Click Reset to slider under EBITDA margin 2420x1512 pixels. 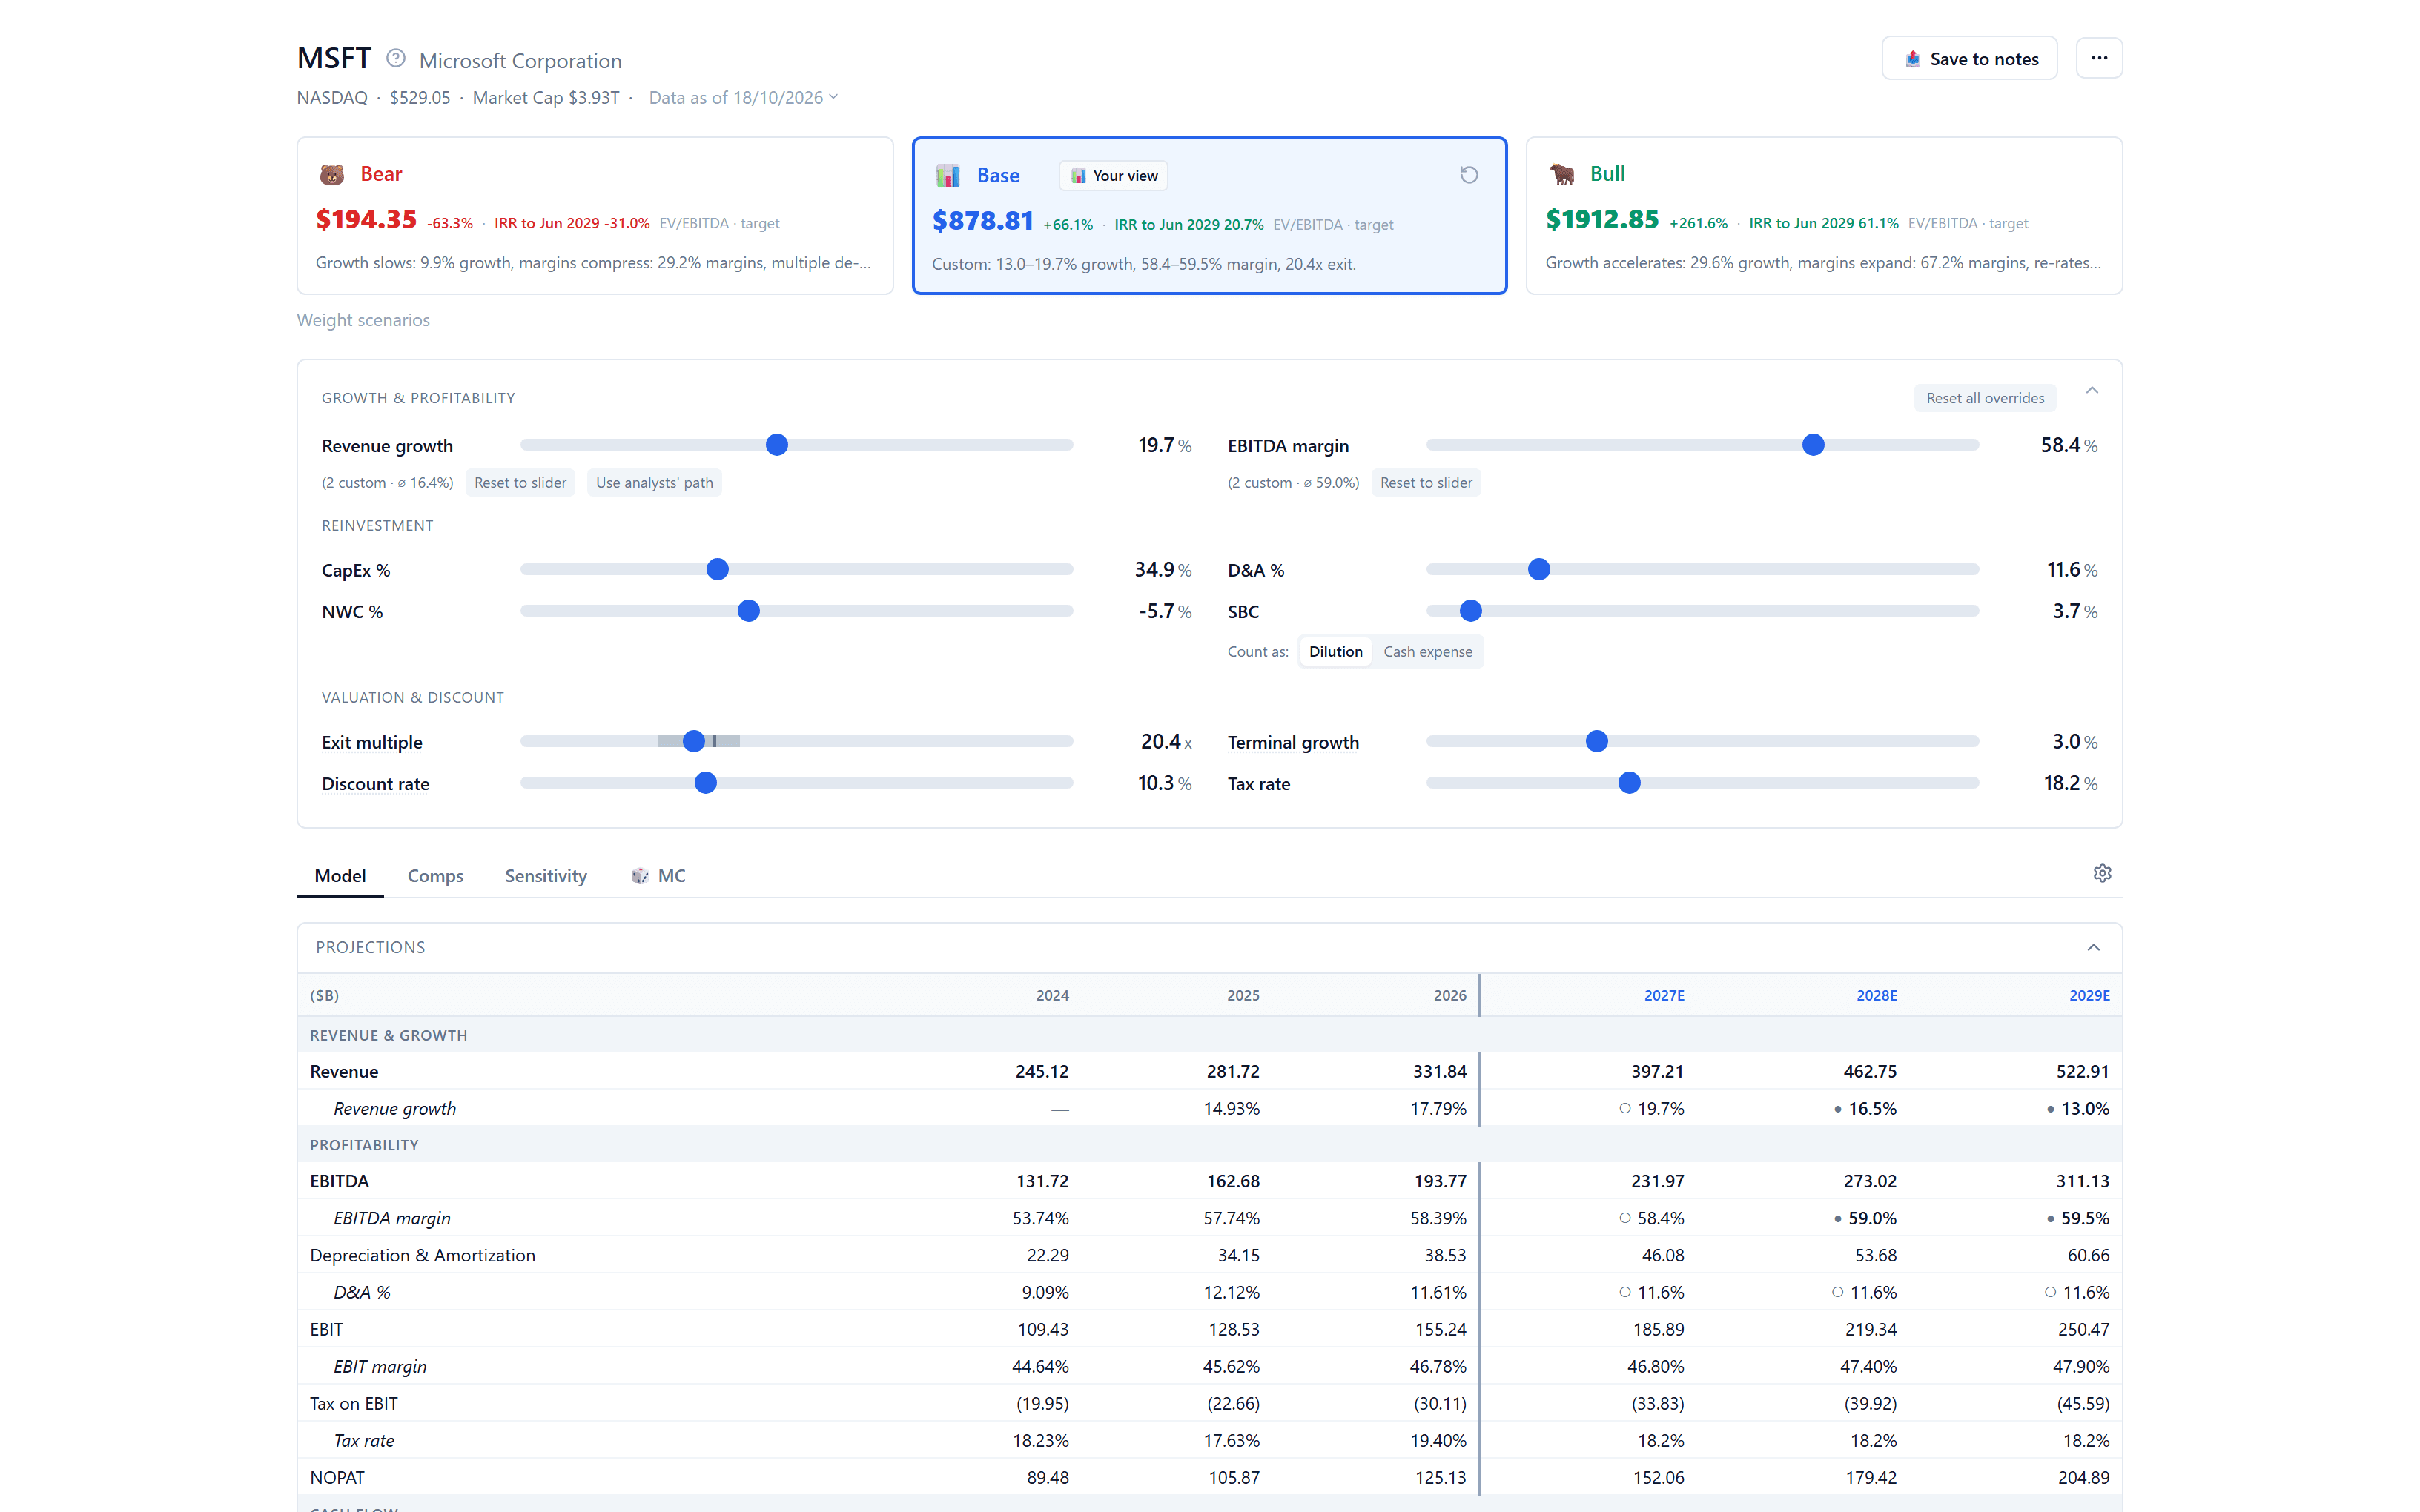click(1426, 483)
